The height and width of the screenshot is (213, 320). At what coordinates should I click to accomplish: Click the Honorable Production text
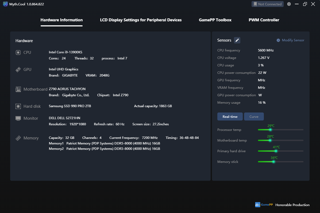pos(292,205)
